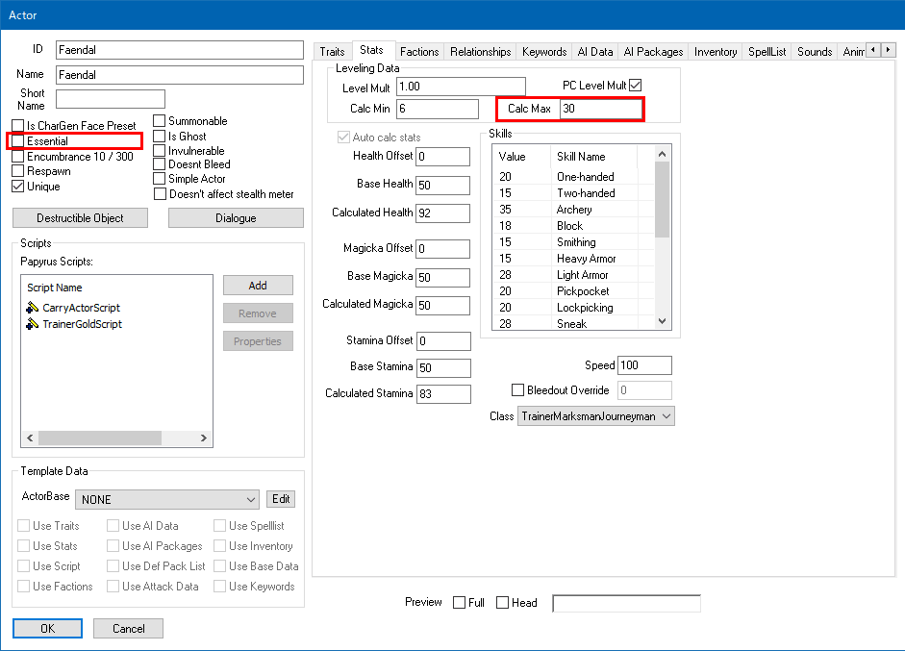Image resolution: width=905 pixels, height=651 pixels.
Task: Click the OK button
Action: coord(47,629)
